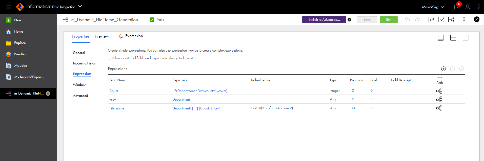
Task: Expand the Data Integration service dropdown
Action: (80, 6)
